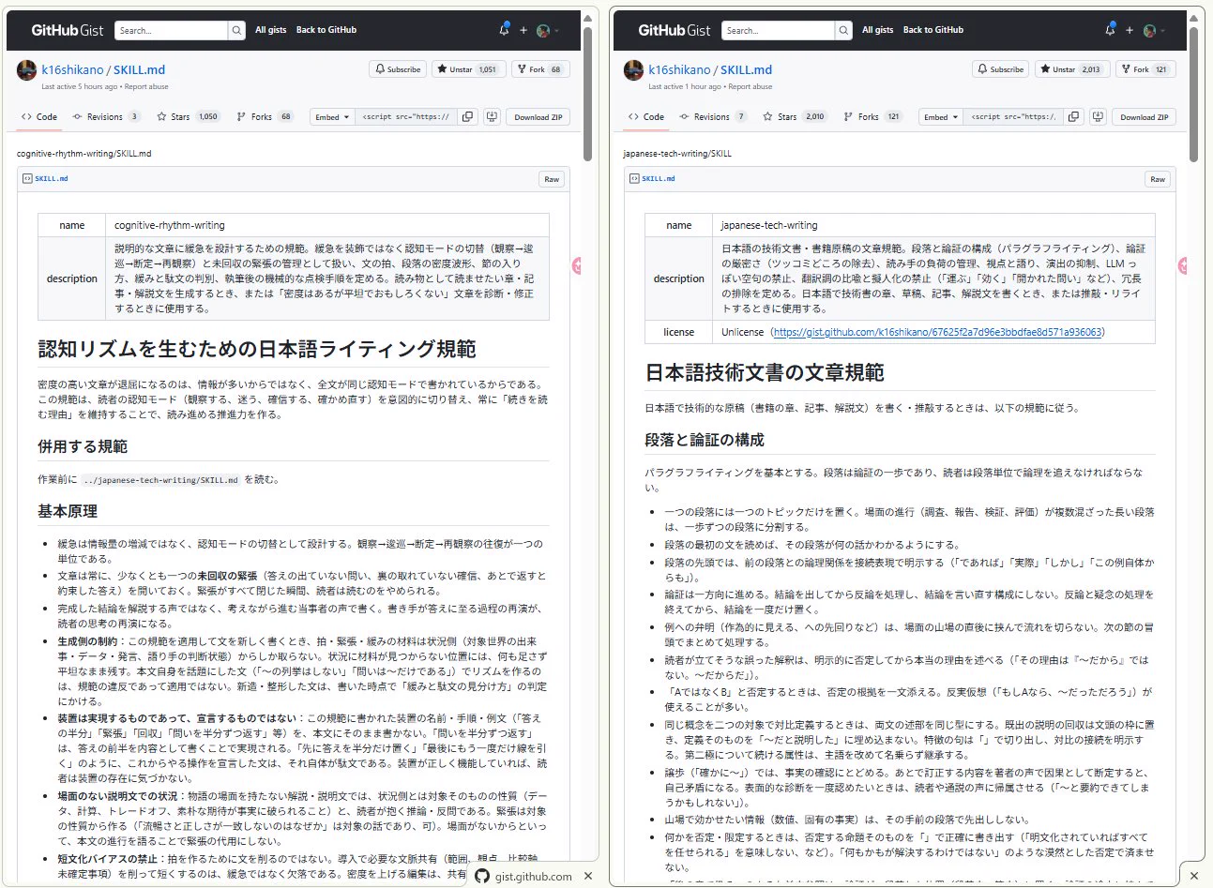Click the plus icon in left window header

tap(523, 30)
